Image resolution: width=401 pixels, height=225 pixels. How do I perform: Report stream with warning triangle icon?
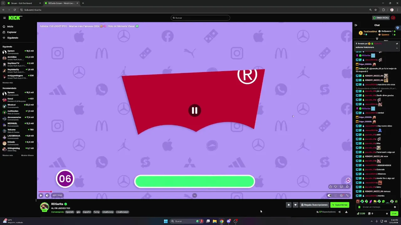coord(346,212)
